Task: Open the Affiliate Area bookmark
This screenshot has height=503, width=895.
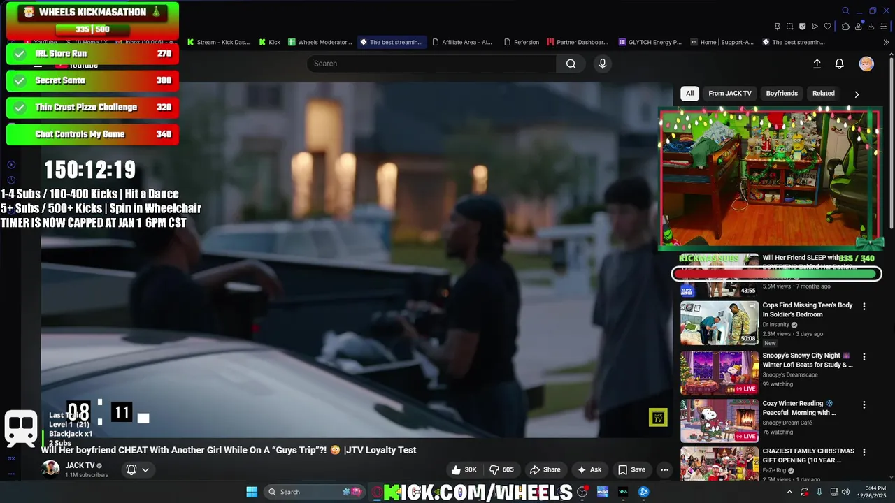Action: click(x=461, y=42)
